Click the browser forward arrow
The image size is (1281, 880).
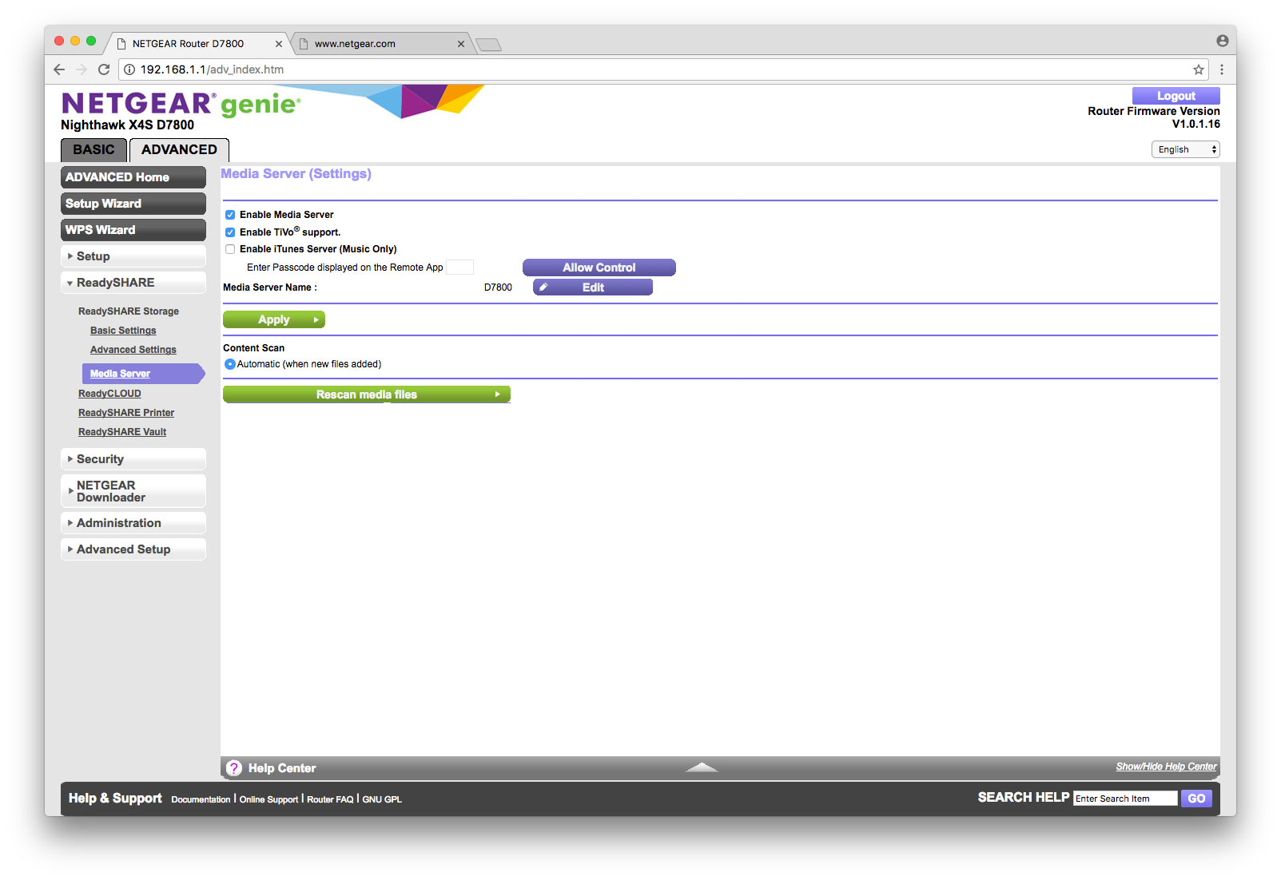(82, 69)
